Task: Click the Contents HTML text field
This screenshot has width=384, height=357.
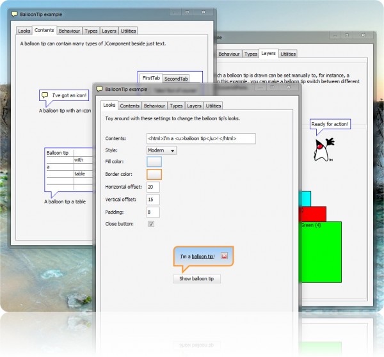Action: tap(201, 139)
